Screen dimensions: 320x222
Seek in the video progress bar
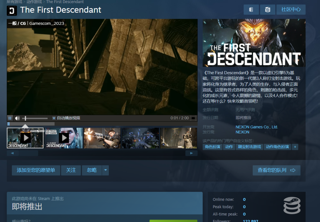point(102,124)
